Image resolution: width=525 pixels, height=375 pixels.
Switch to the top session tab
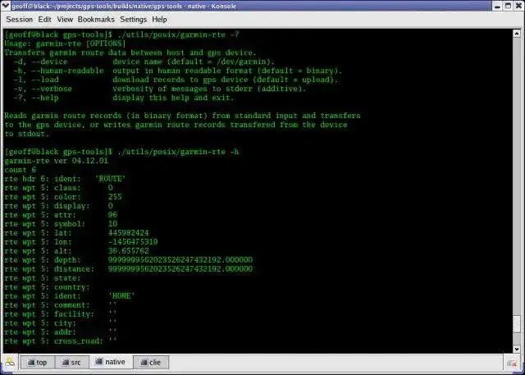pyautogui.click(x=38, y=362)
